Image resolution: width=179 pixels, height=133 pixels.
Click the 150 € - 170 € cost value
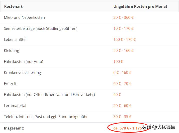[x=124, y=40]
